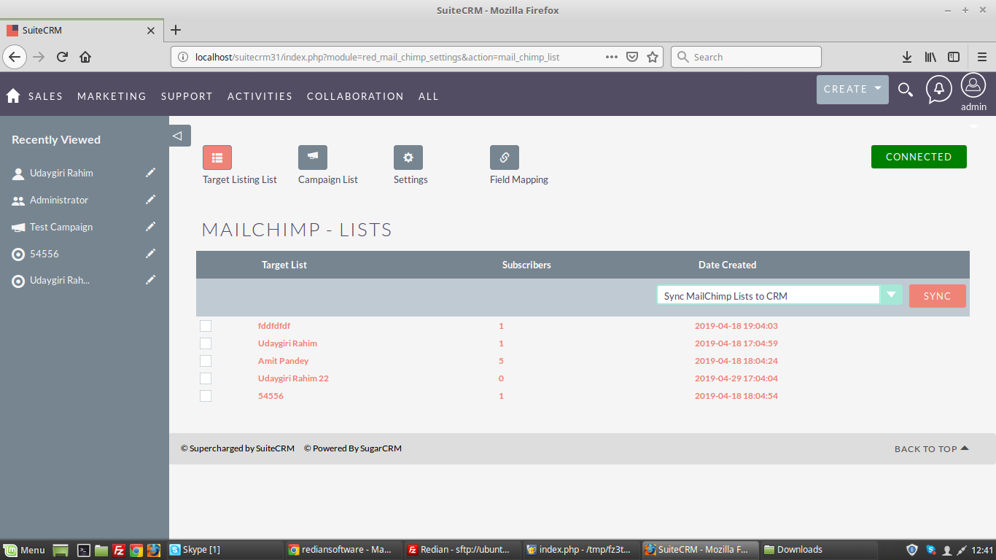Toggle Firefox sidebar view icon
Viewport: 996px width, 560px height.
click(954, 57)
